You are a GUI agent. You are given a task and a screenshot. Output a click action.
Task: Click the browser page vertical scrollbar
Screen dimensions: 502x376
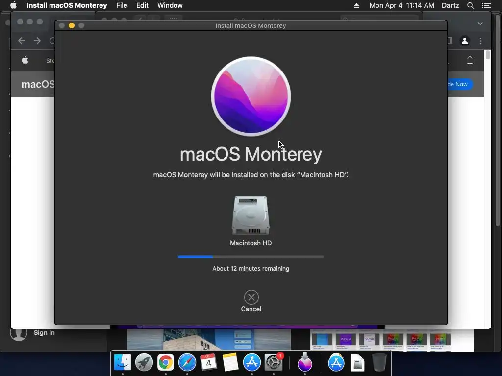pos(488,55)
